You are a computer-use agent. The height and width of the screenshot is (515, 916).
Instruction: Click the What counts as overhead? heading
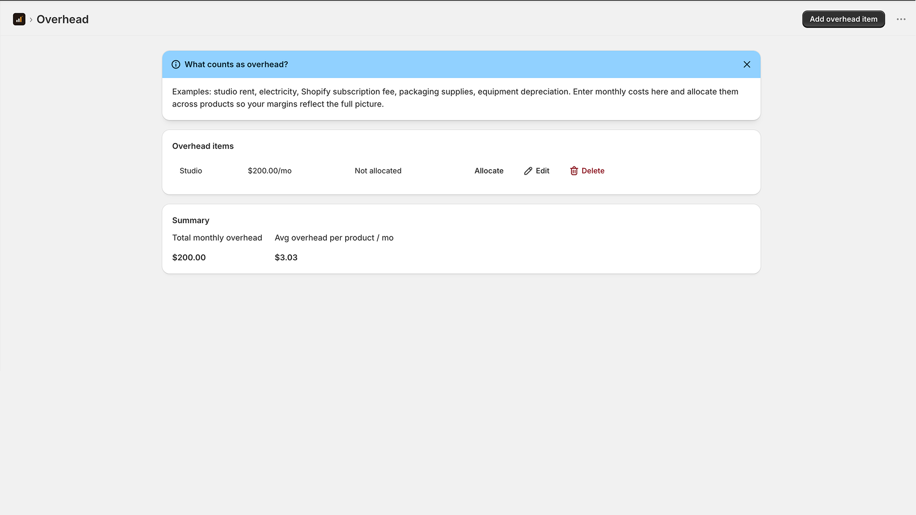pyautogui.click(x=236, y=65)
